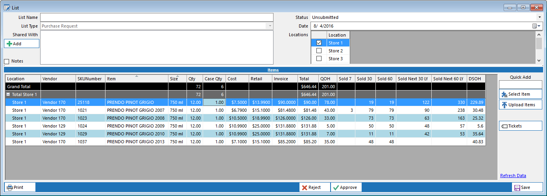Click the green plus Add button
This screenshot has height=196, width=547.
point(21,44)
